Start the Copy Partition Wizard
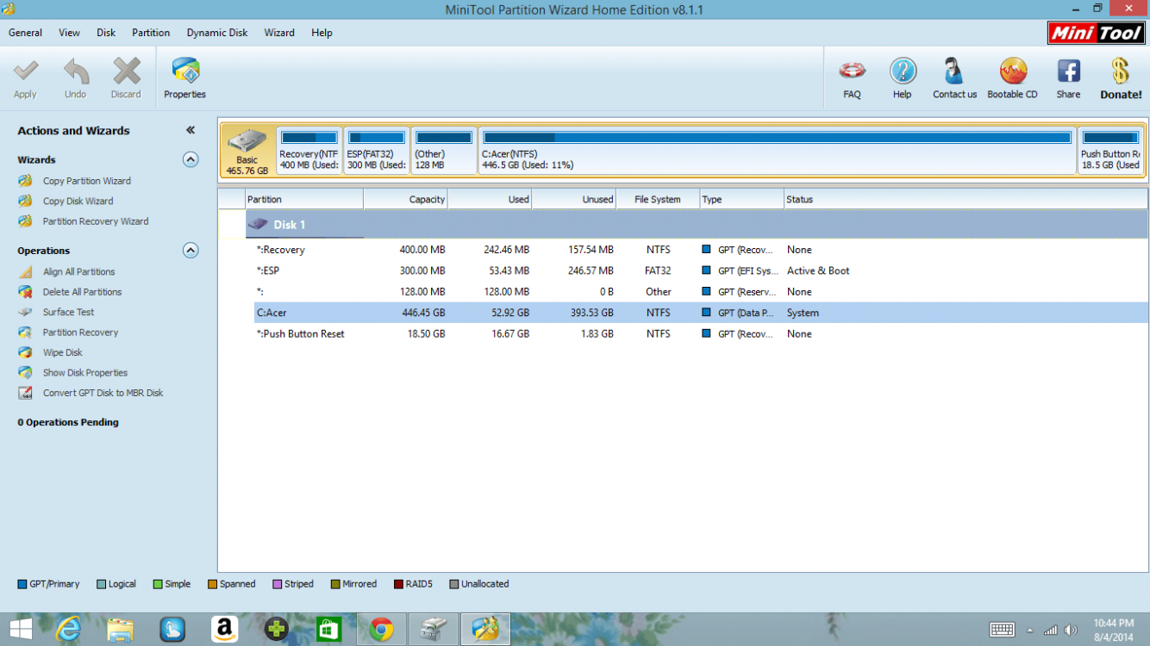The image size is (1150, 646). click(x=86, y=181)
